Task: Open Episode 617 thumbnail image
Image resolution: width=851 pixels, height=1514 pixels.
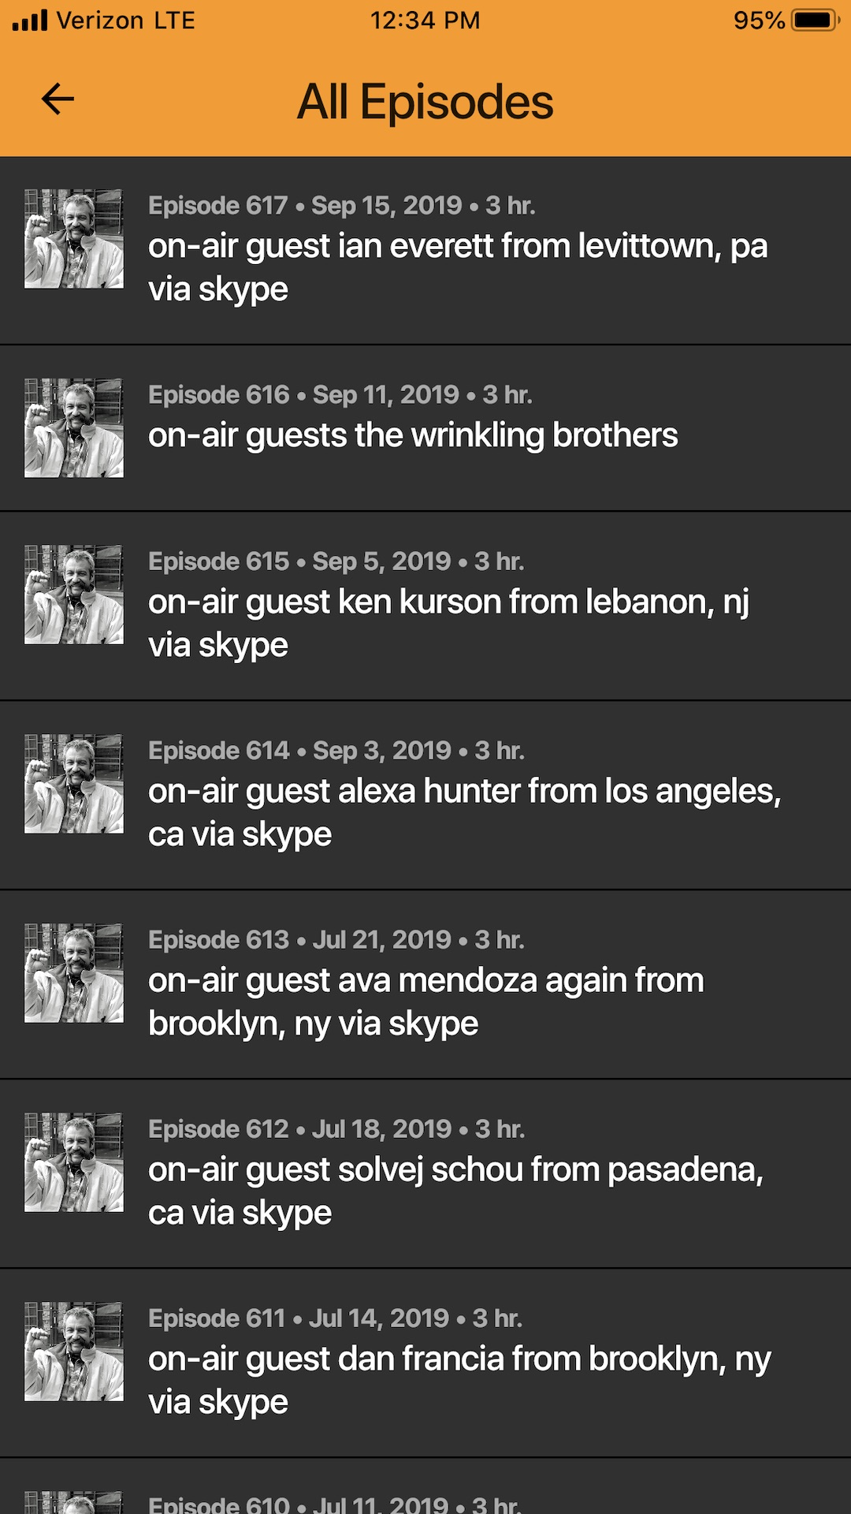Action: [74, 239]
